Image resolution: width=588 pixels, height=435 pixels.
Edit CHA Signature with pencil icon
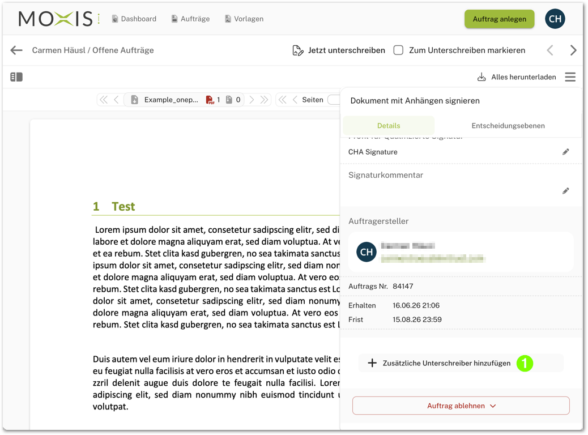click(565, 152)
